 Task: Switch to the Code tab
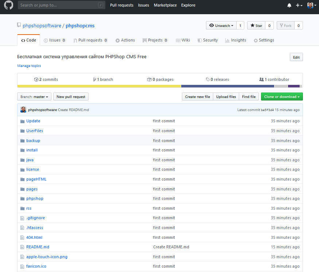click(29, 40)
